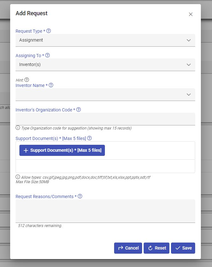This screenshot has width=212, height=267.
Task: Close the Add Request dialog
Action: click(191, 14)
